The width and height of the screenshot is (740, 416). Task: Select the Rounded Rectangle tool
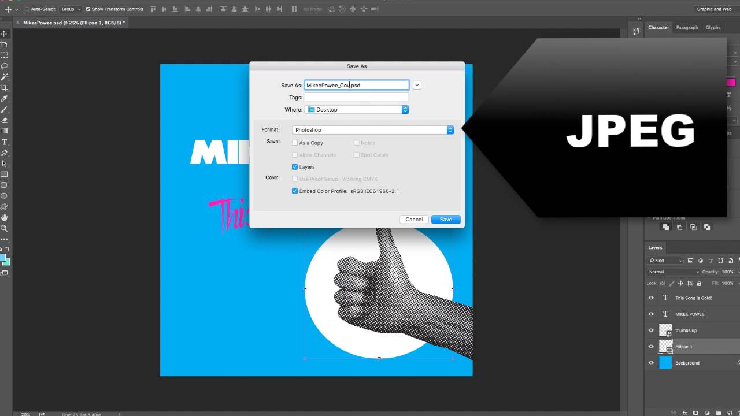click(x=4, y=185)
